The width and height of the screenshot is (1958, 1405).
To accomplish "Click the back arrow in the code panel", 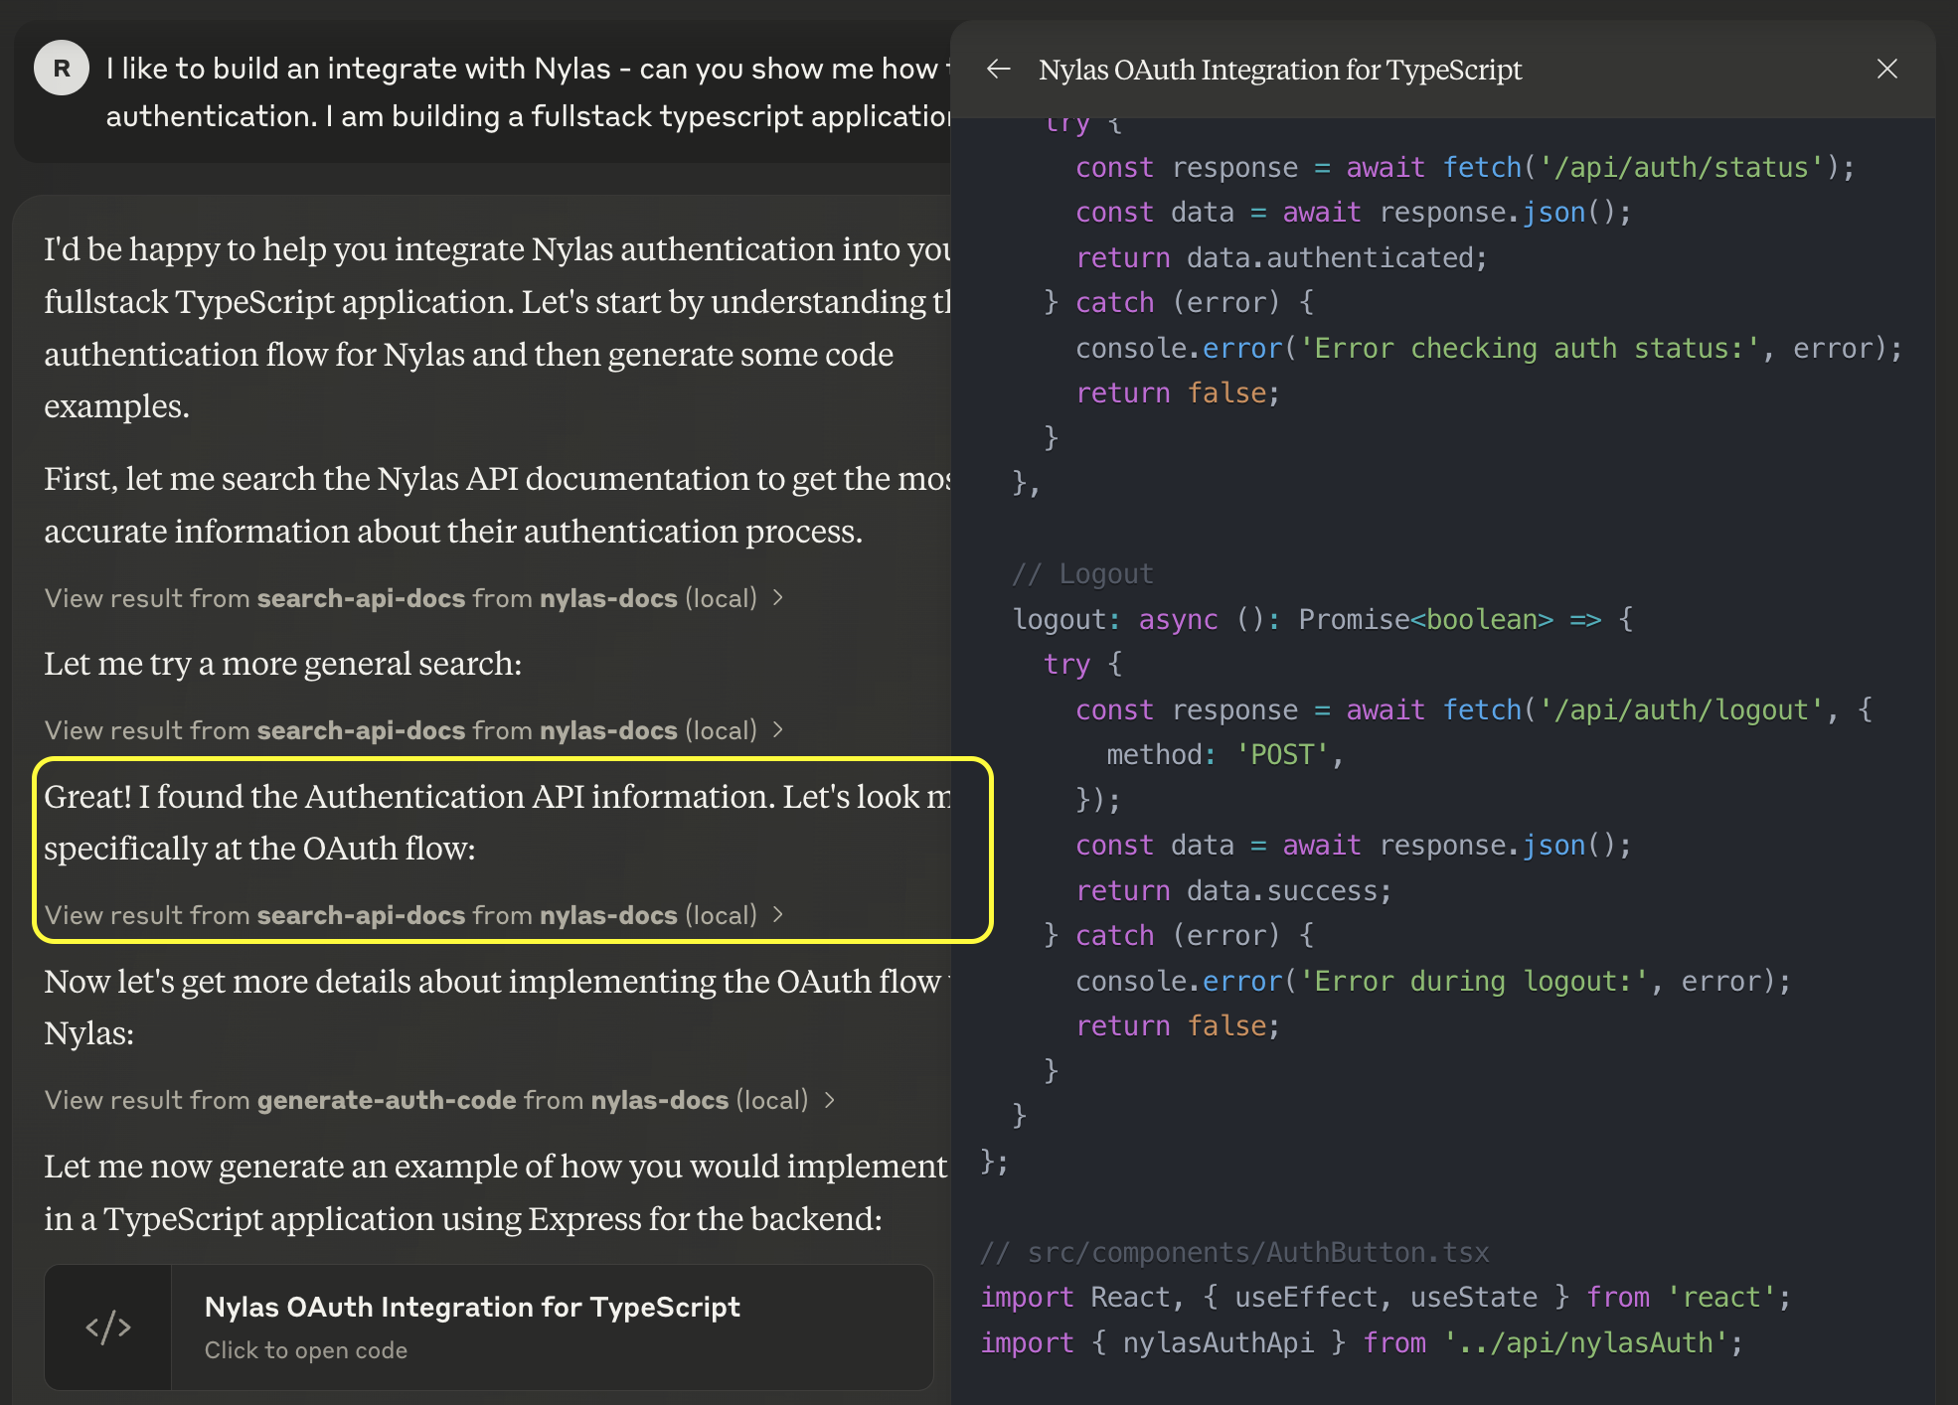I will click(x=998, y=69).
